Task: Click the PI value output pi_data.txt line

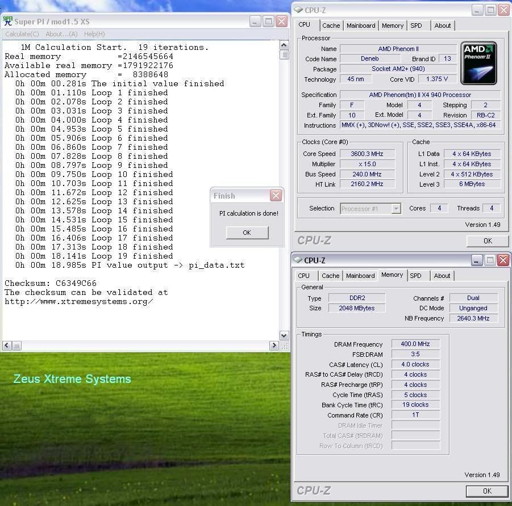Action: tap(130, 265)
